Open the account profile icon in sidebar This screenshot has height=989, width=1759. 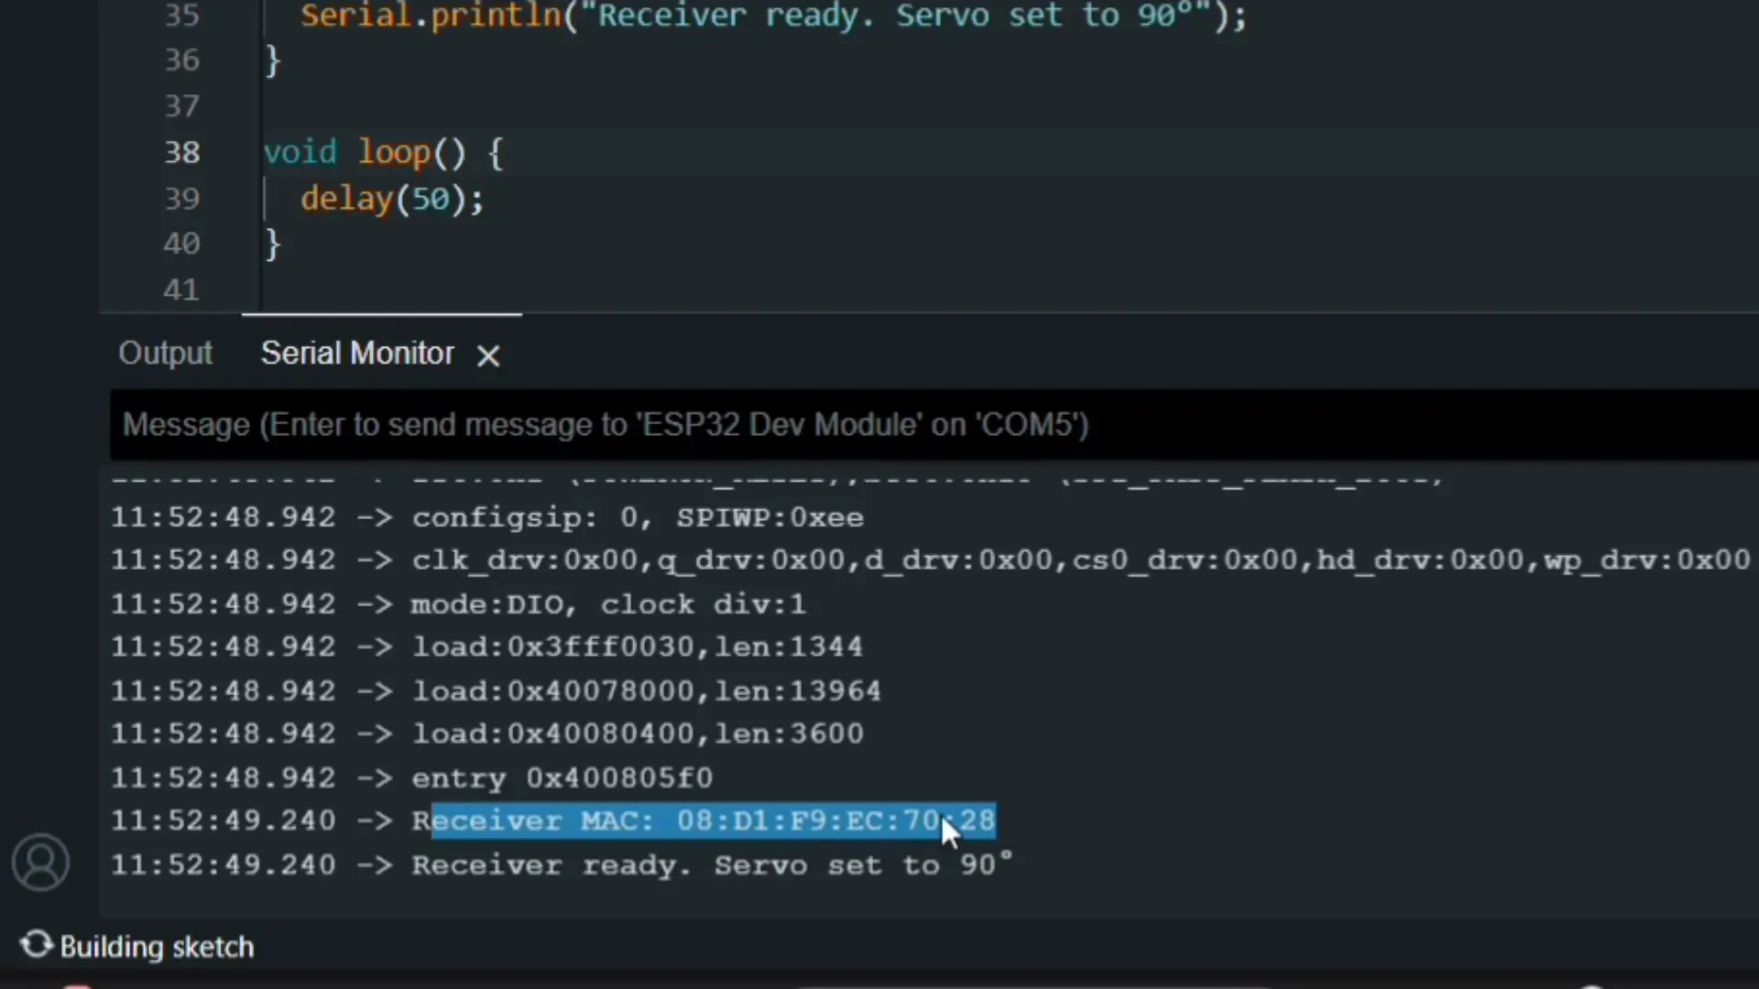pyautogui.click(x=40, y=862)
